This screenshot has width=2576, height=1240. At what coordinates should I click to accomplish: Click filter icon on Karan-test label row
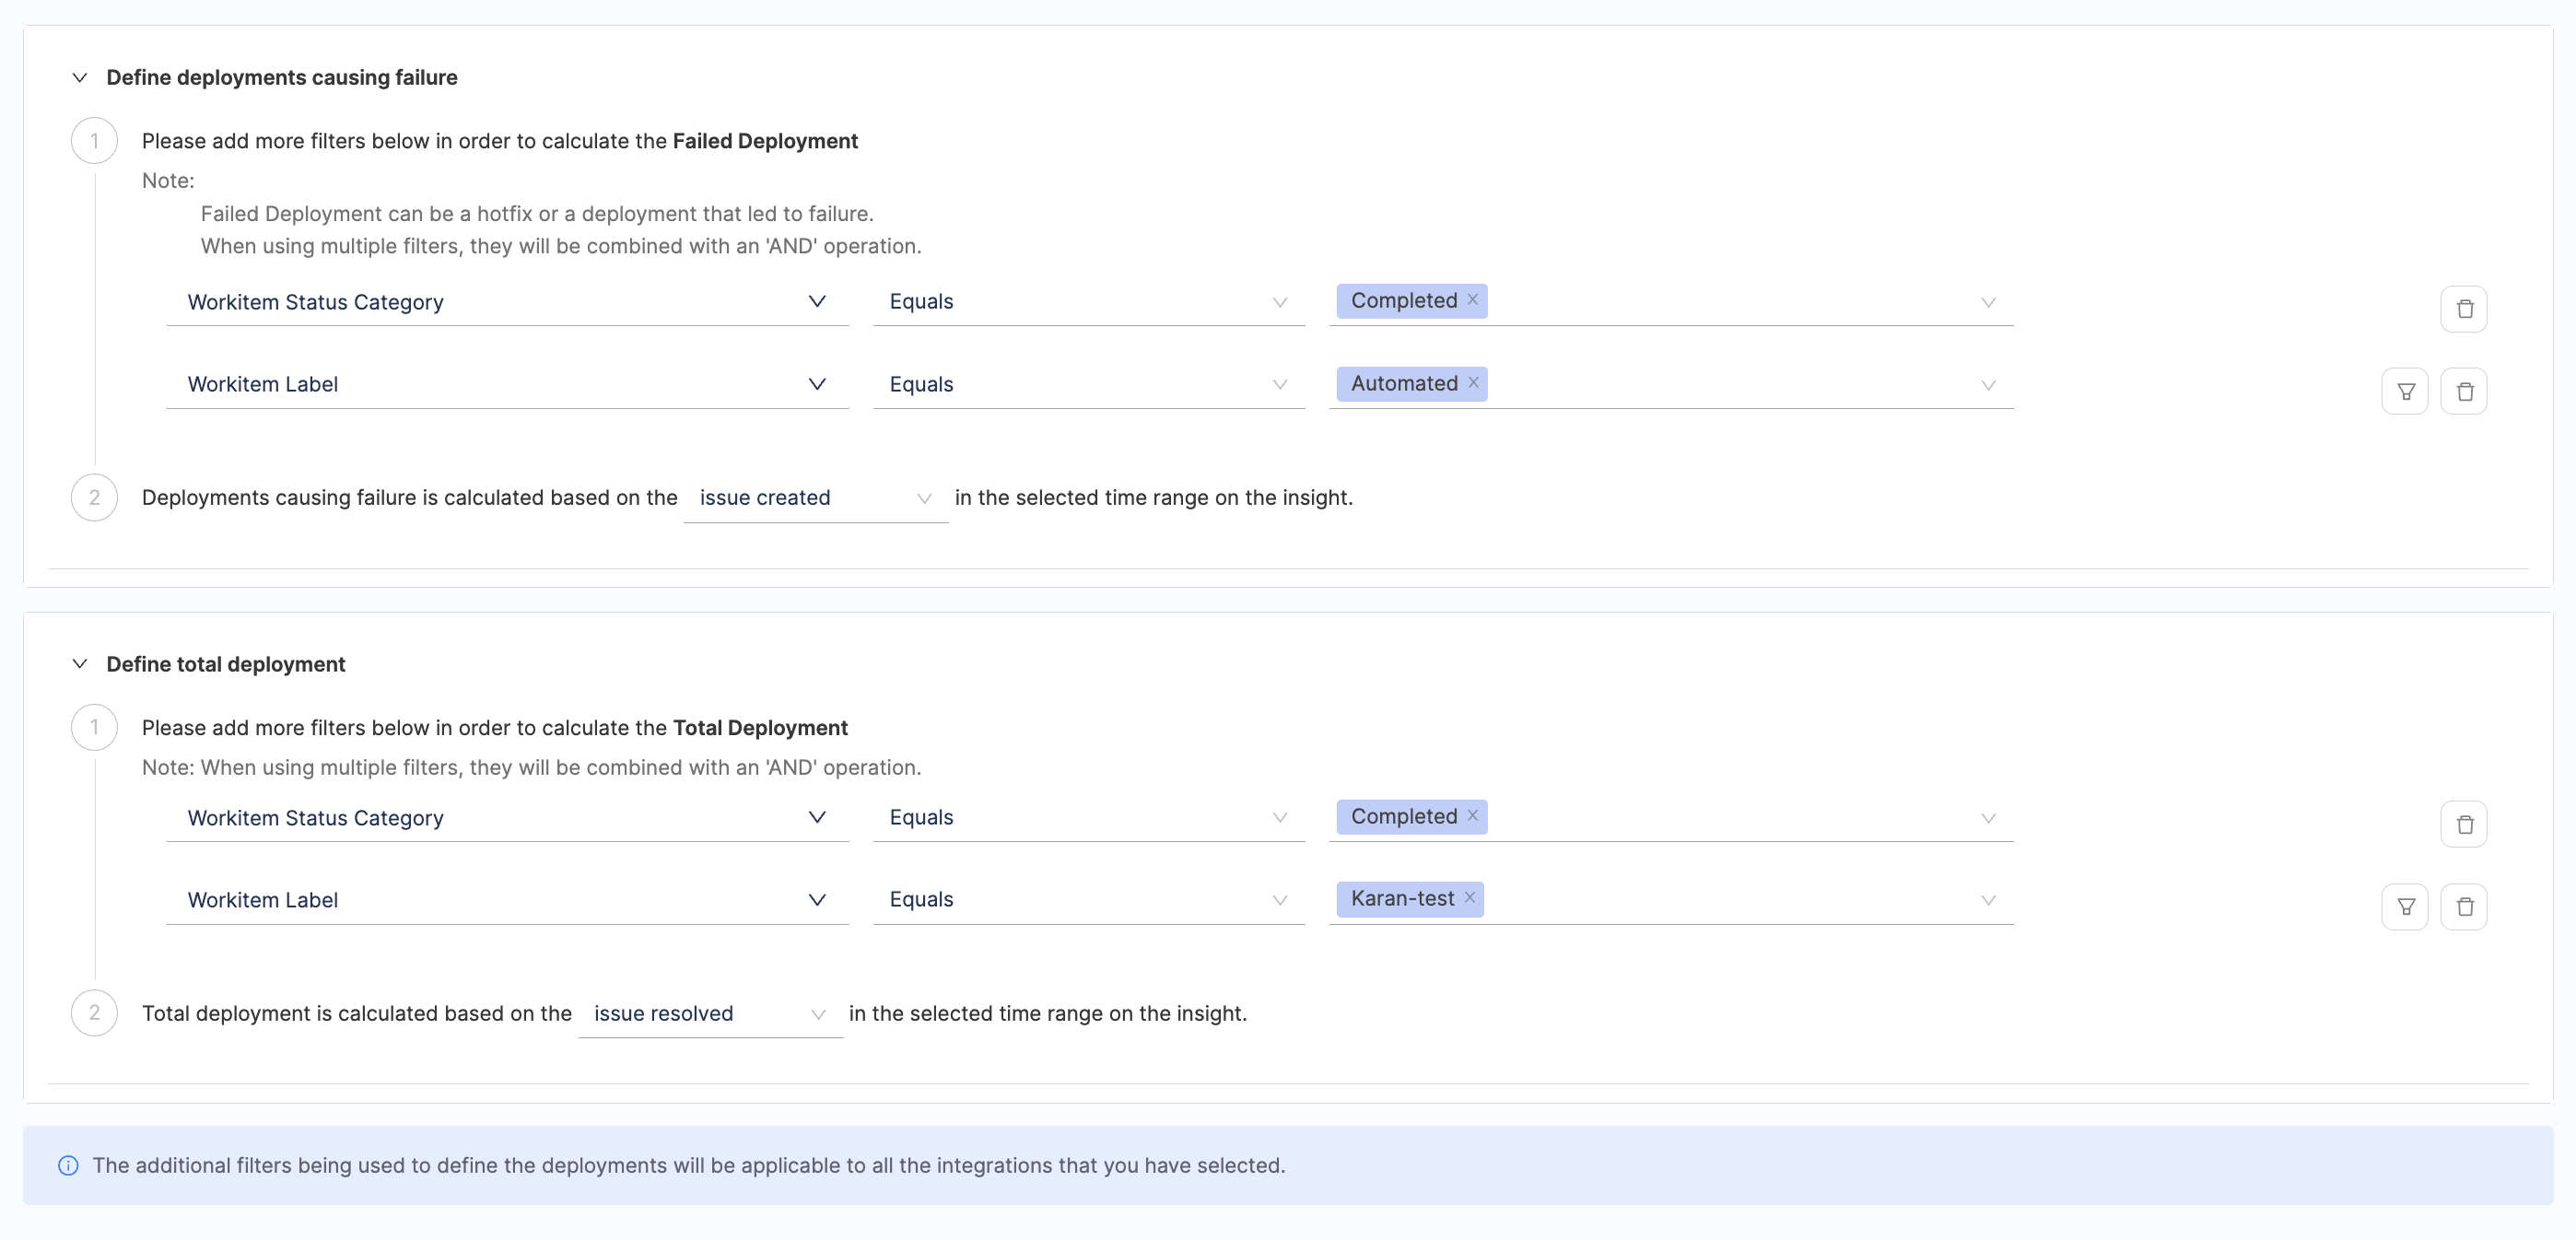tap(2405, 906)
